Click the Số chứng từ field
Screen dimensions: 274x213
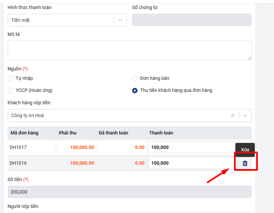point(192,20)
